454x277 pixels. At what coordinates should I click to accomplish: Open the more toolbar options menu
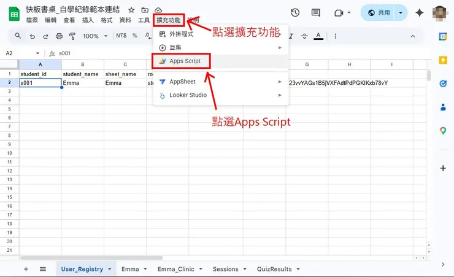[336, 36]
